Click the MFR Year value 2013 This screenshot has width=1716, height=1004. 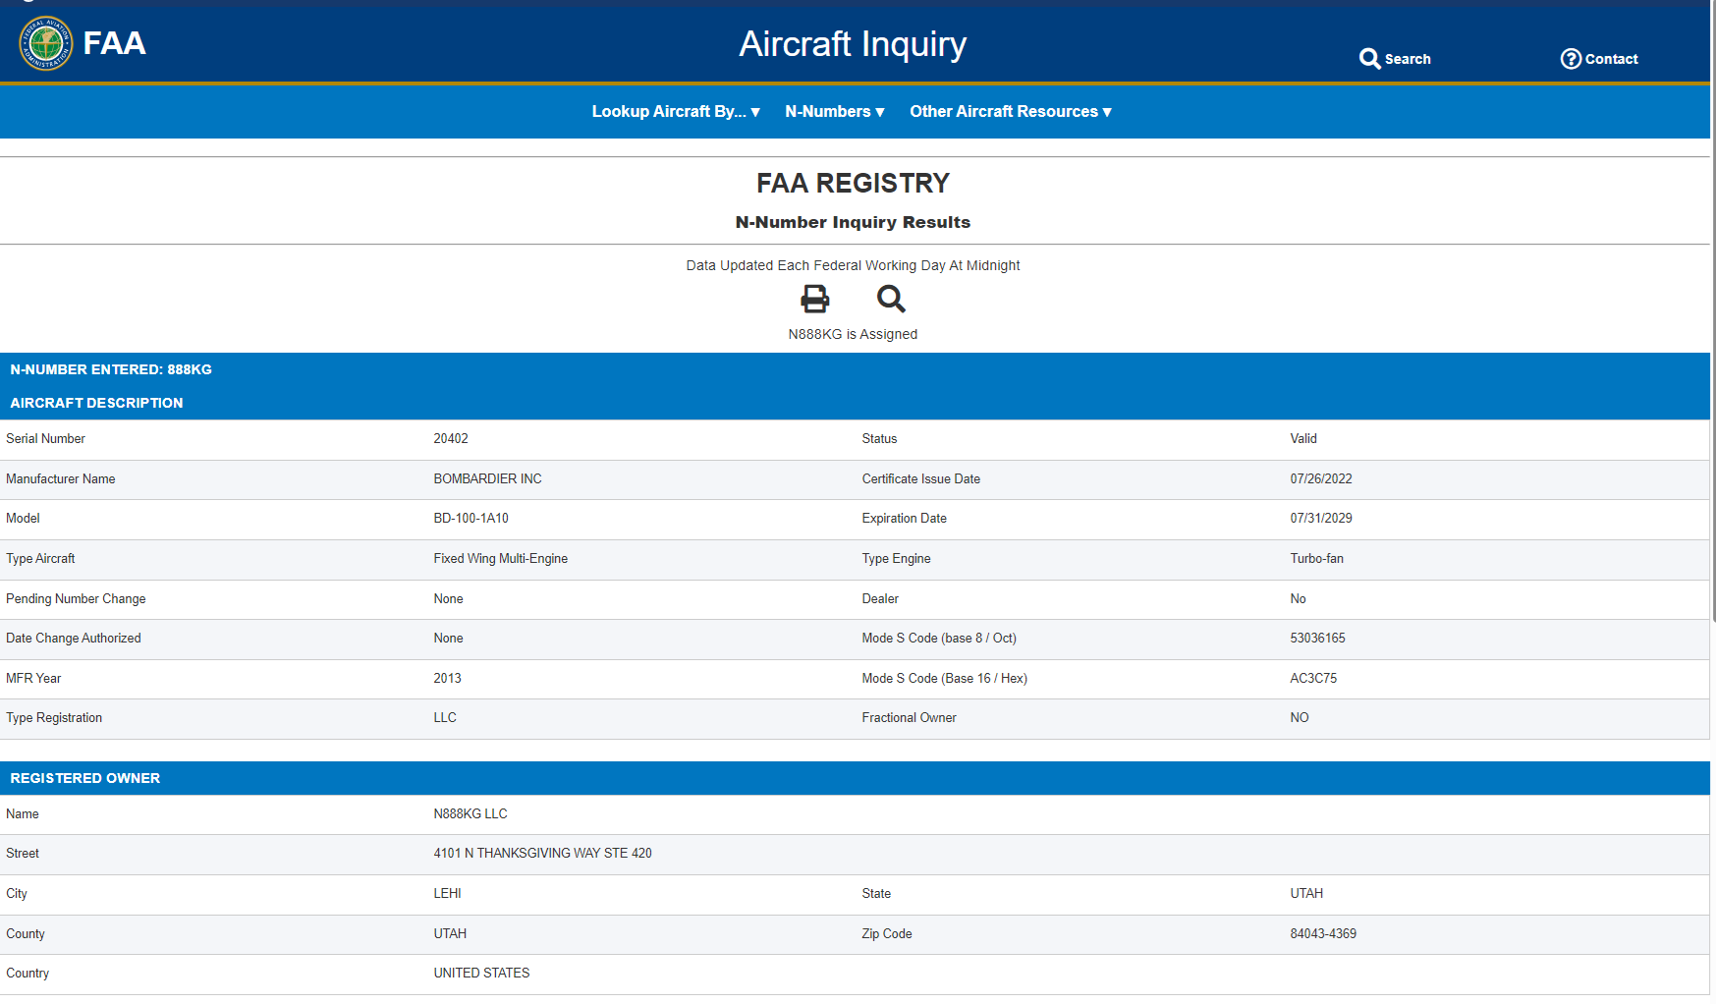(x=448, y=679)
